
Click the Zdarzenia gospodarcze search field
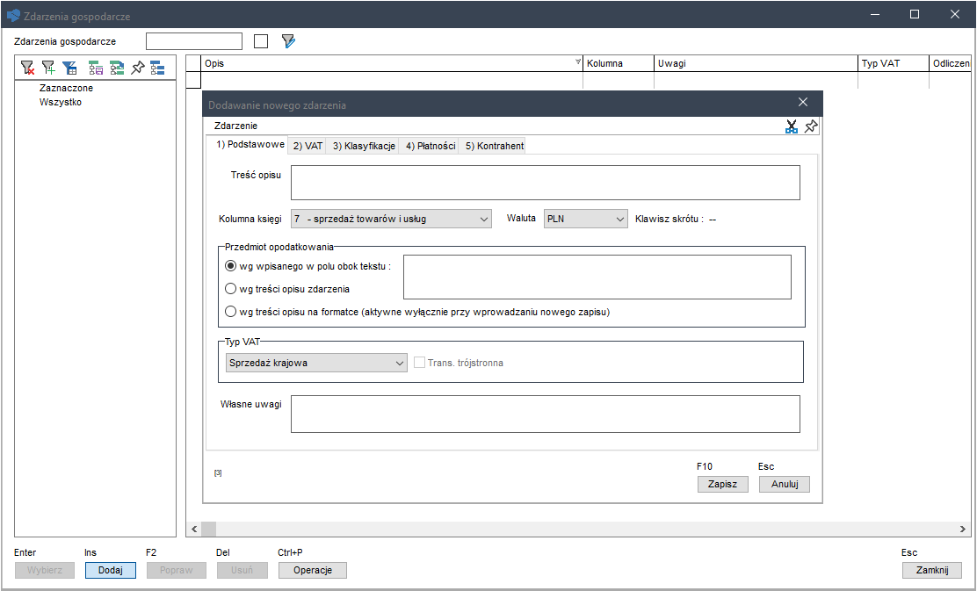coord(194,42)
